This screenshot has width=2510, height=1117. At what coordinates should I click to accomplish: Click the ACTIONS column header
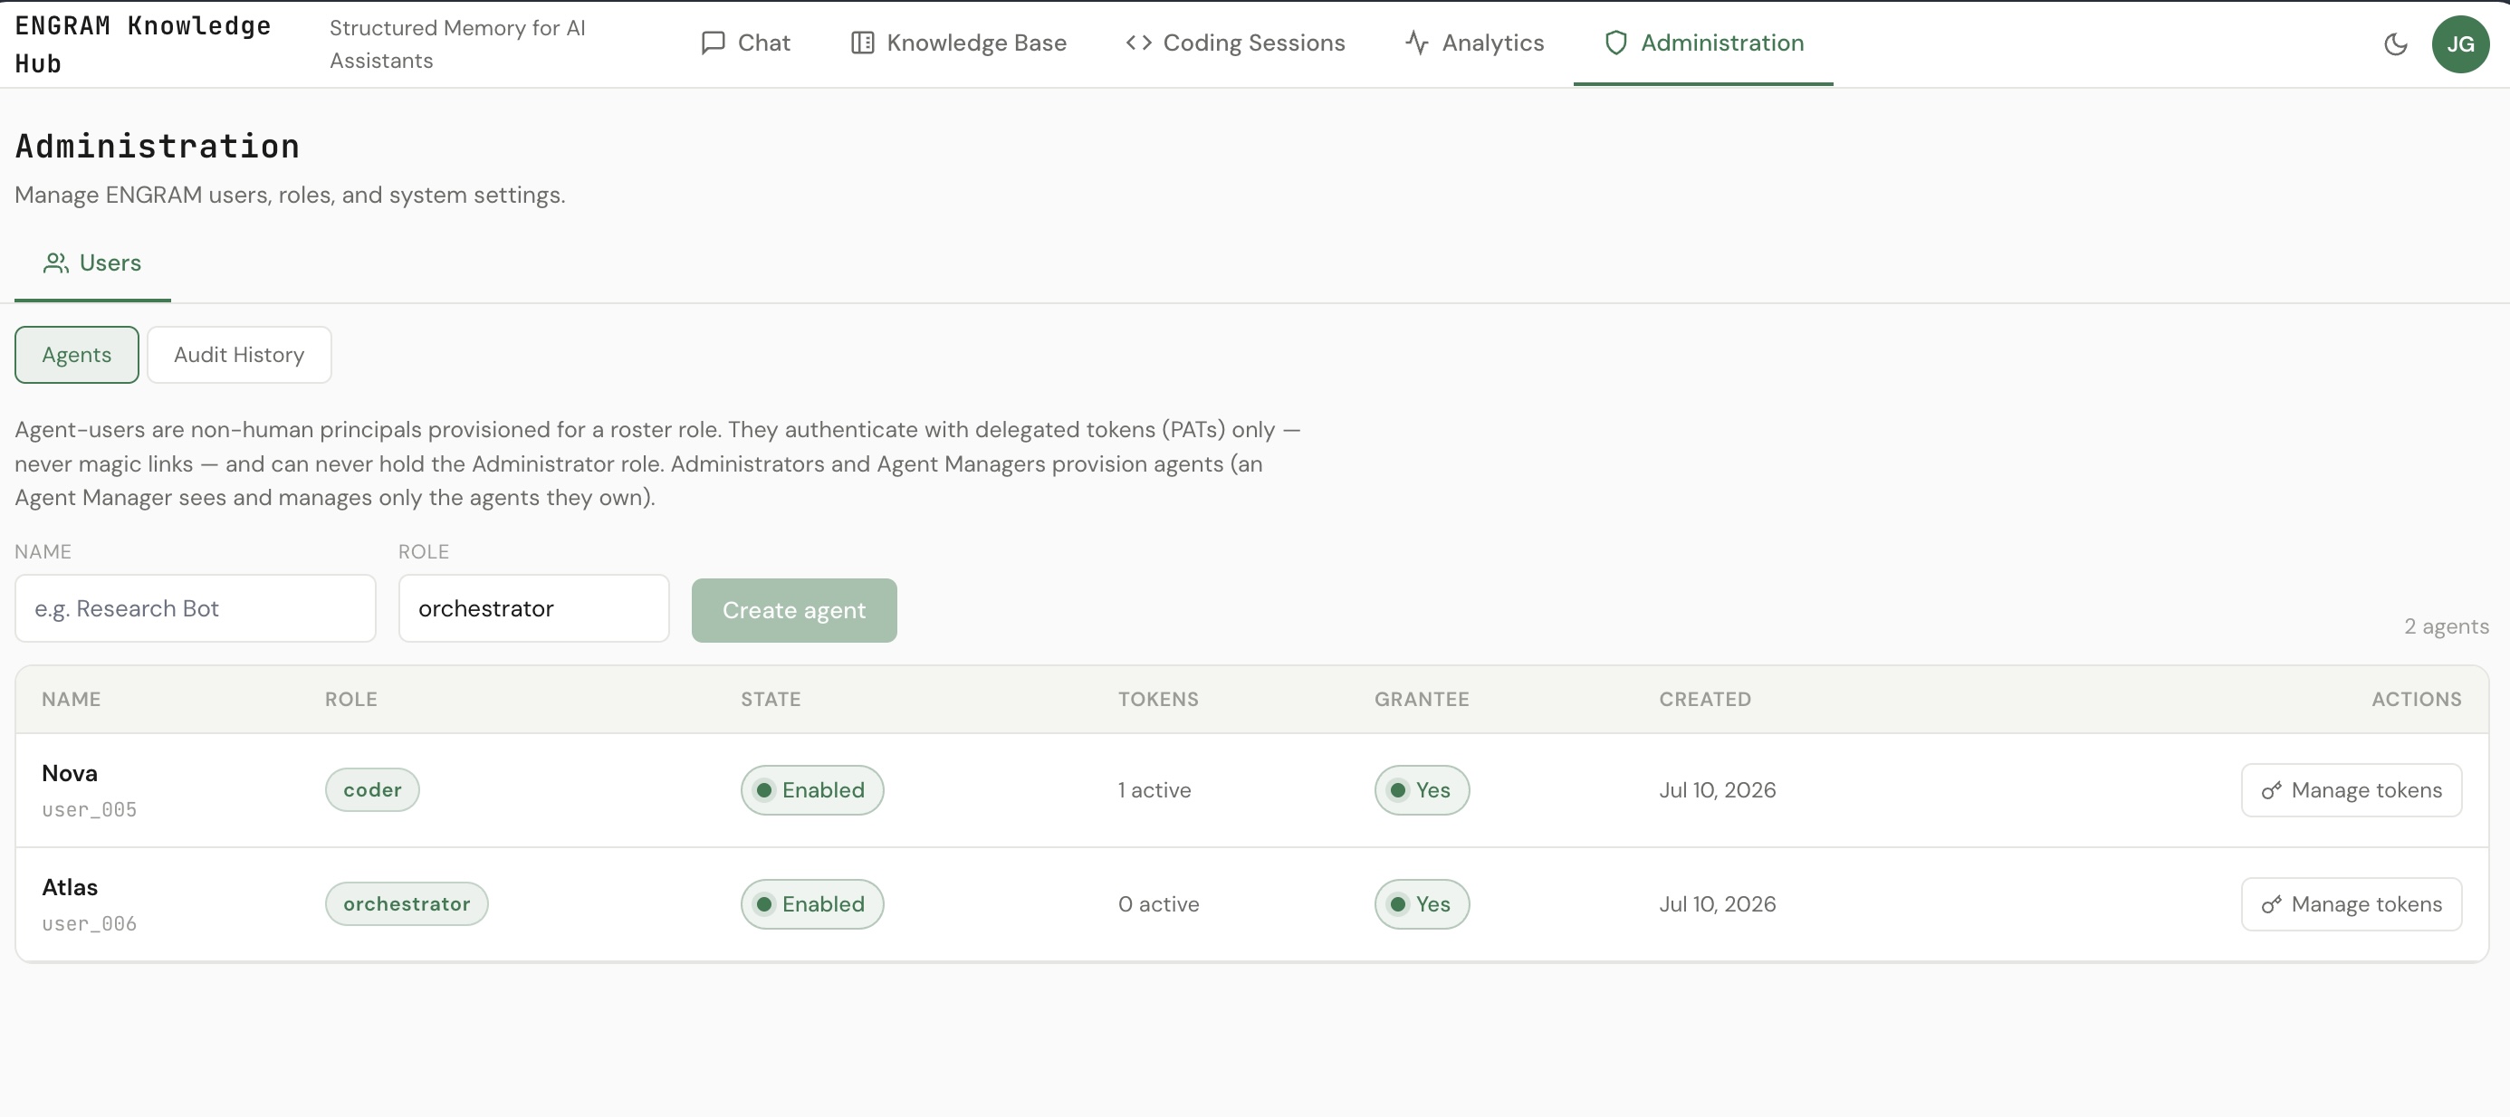[x=2417, y=699]
